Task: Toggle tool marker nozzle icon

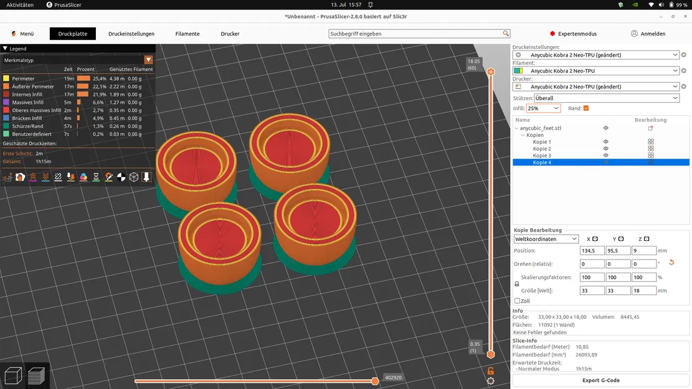Action: (x=147, y=177)
